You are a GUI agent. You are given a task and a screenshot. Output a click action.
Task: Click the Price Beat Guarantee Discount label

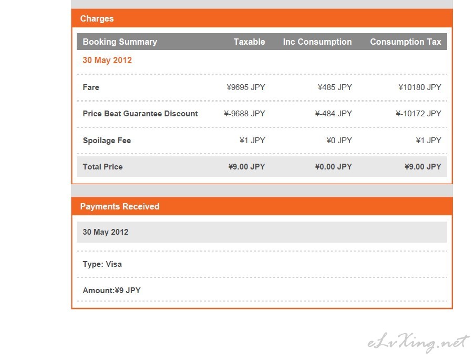pos(140,114)
